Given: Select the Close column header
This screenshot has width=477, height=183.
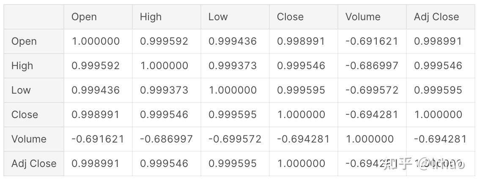Looking at the screenshot, I should pyautogui.click(x=290, y=17).
